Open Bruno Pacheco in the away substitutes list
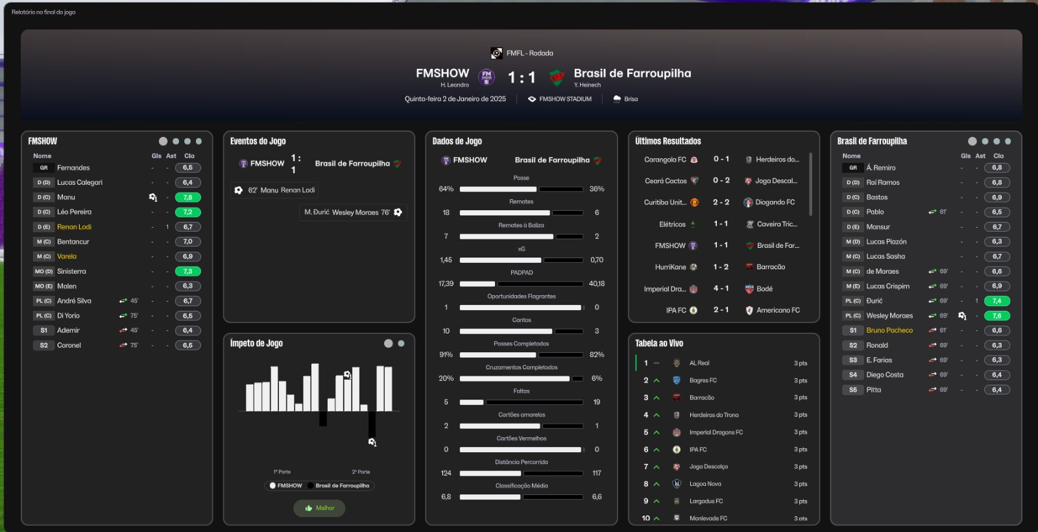Viewport: 1038px width, 532px height. pyautogui.click(x=889, y=330)
